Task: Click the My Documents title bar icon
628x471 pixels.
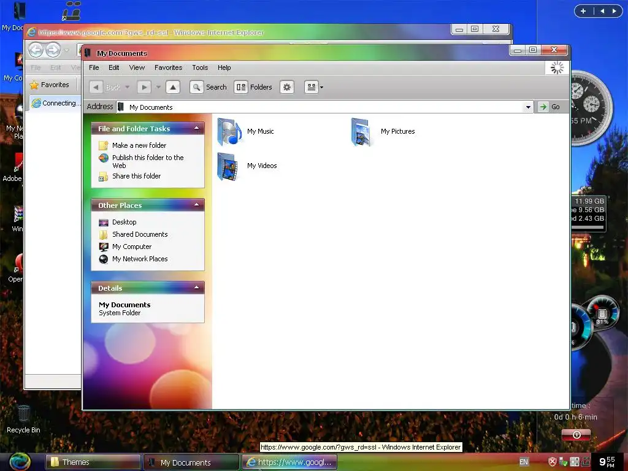Action: [x=88, y=53]
